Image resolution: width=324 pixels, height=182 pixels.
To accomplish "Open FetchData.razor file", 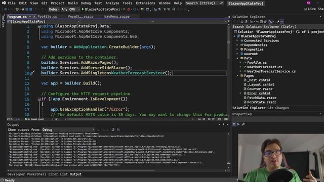I will coord(262,98).
